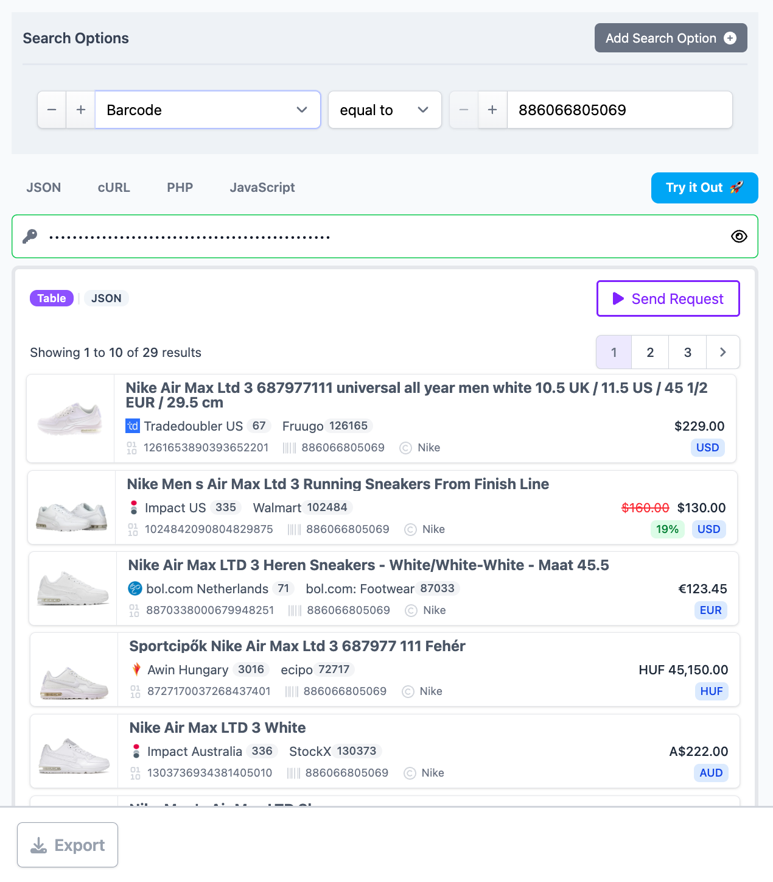Click ID icon beside 1024842090804829875

tap(133, 529)
